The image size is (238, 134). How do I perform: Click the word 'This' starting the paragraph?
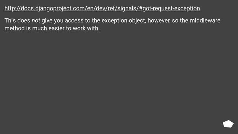[x=10, y=20]
